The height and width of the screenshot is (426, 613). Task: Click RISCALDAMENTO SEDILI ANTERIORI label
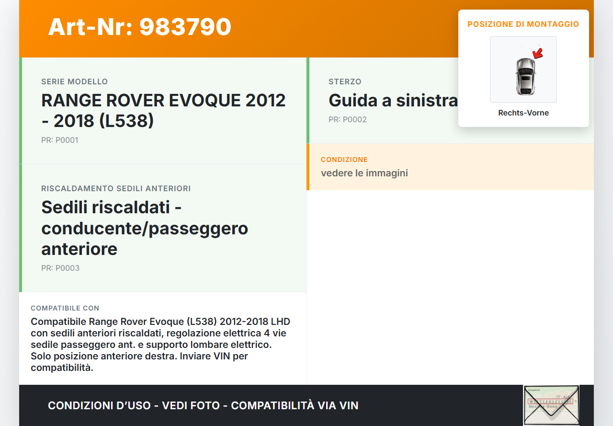coord(116,189)
